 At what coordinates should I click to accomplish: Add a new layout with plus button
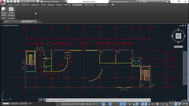pos(30,103)
